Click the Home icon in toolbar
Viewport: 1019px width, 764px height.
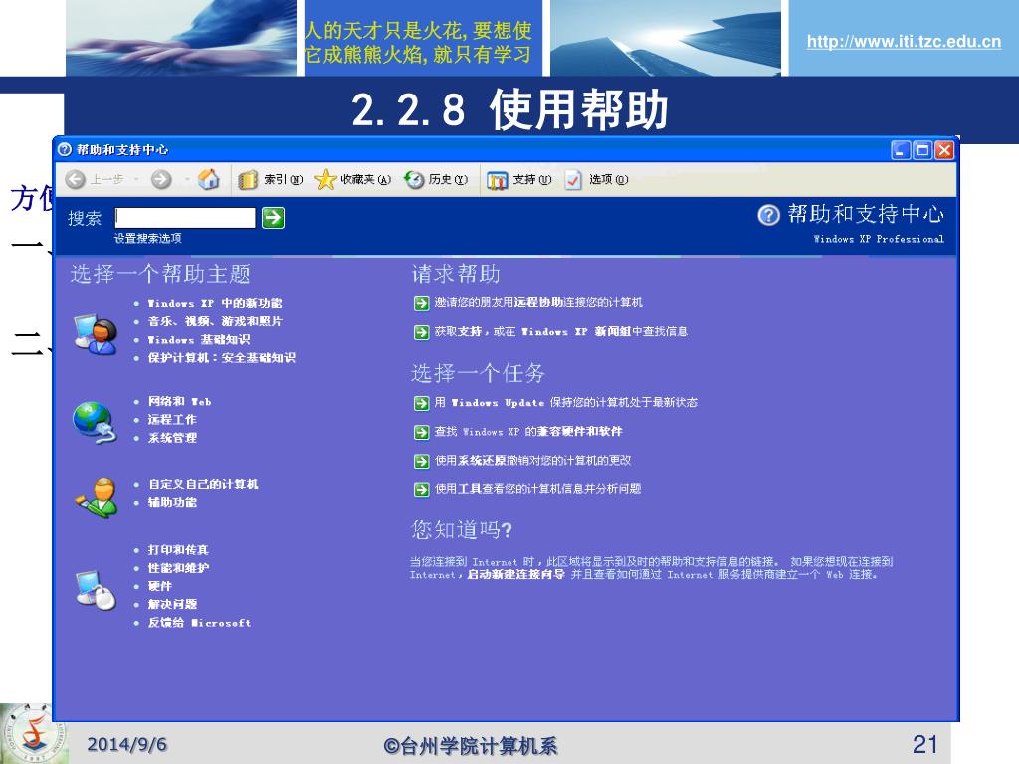209,180
